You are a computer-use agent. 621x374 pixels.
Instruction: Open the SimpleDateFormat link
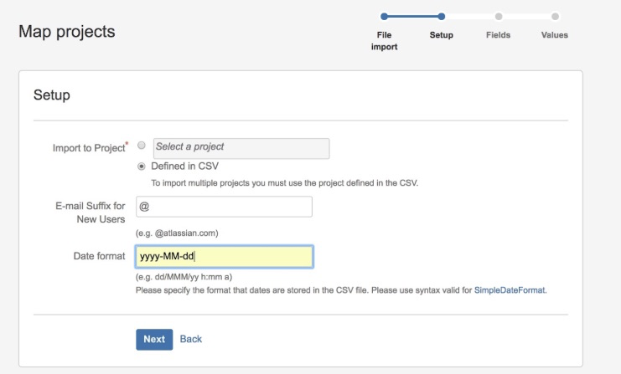(x=510, y=289)
